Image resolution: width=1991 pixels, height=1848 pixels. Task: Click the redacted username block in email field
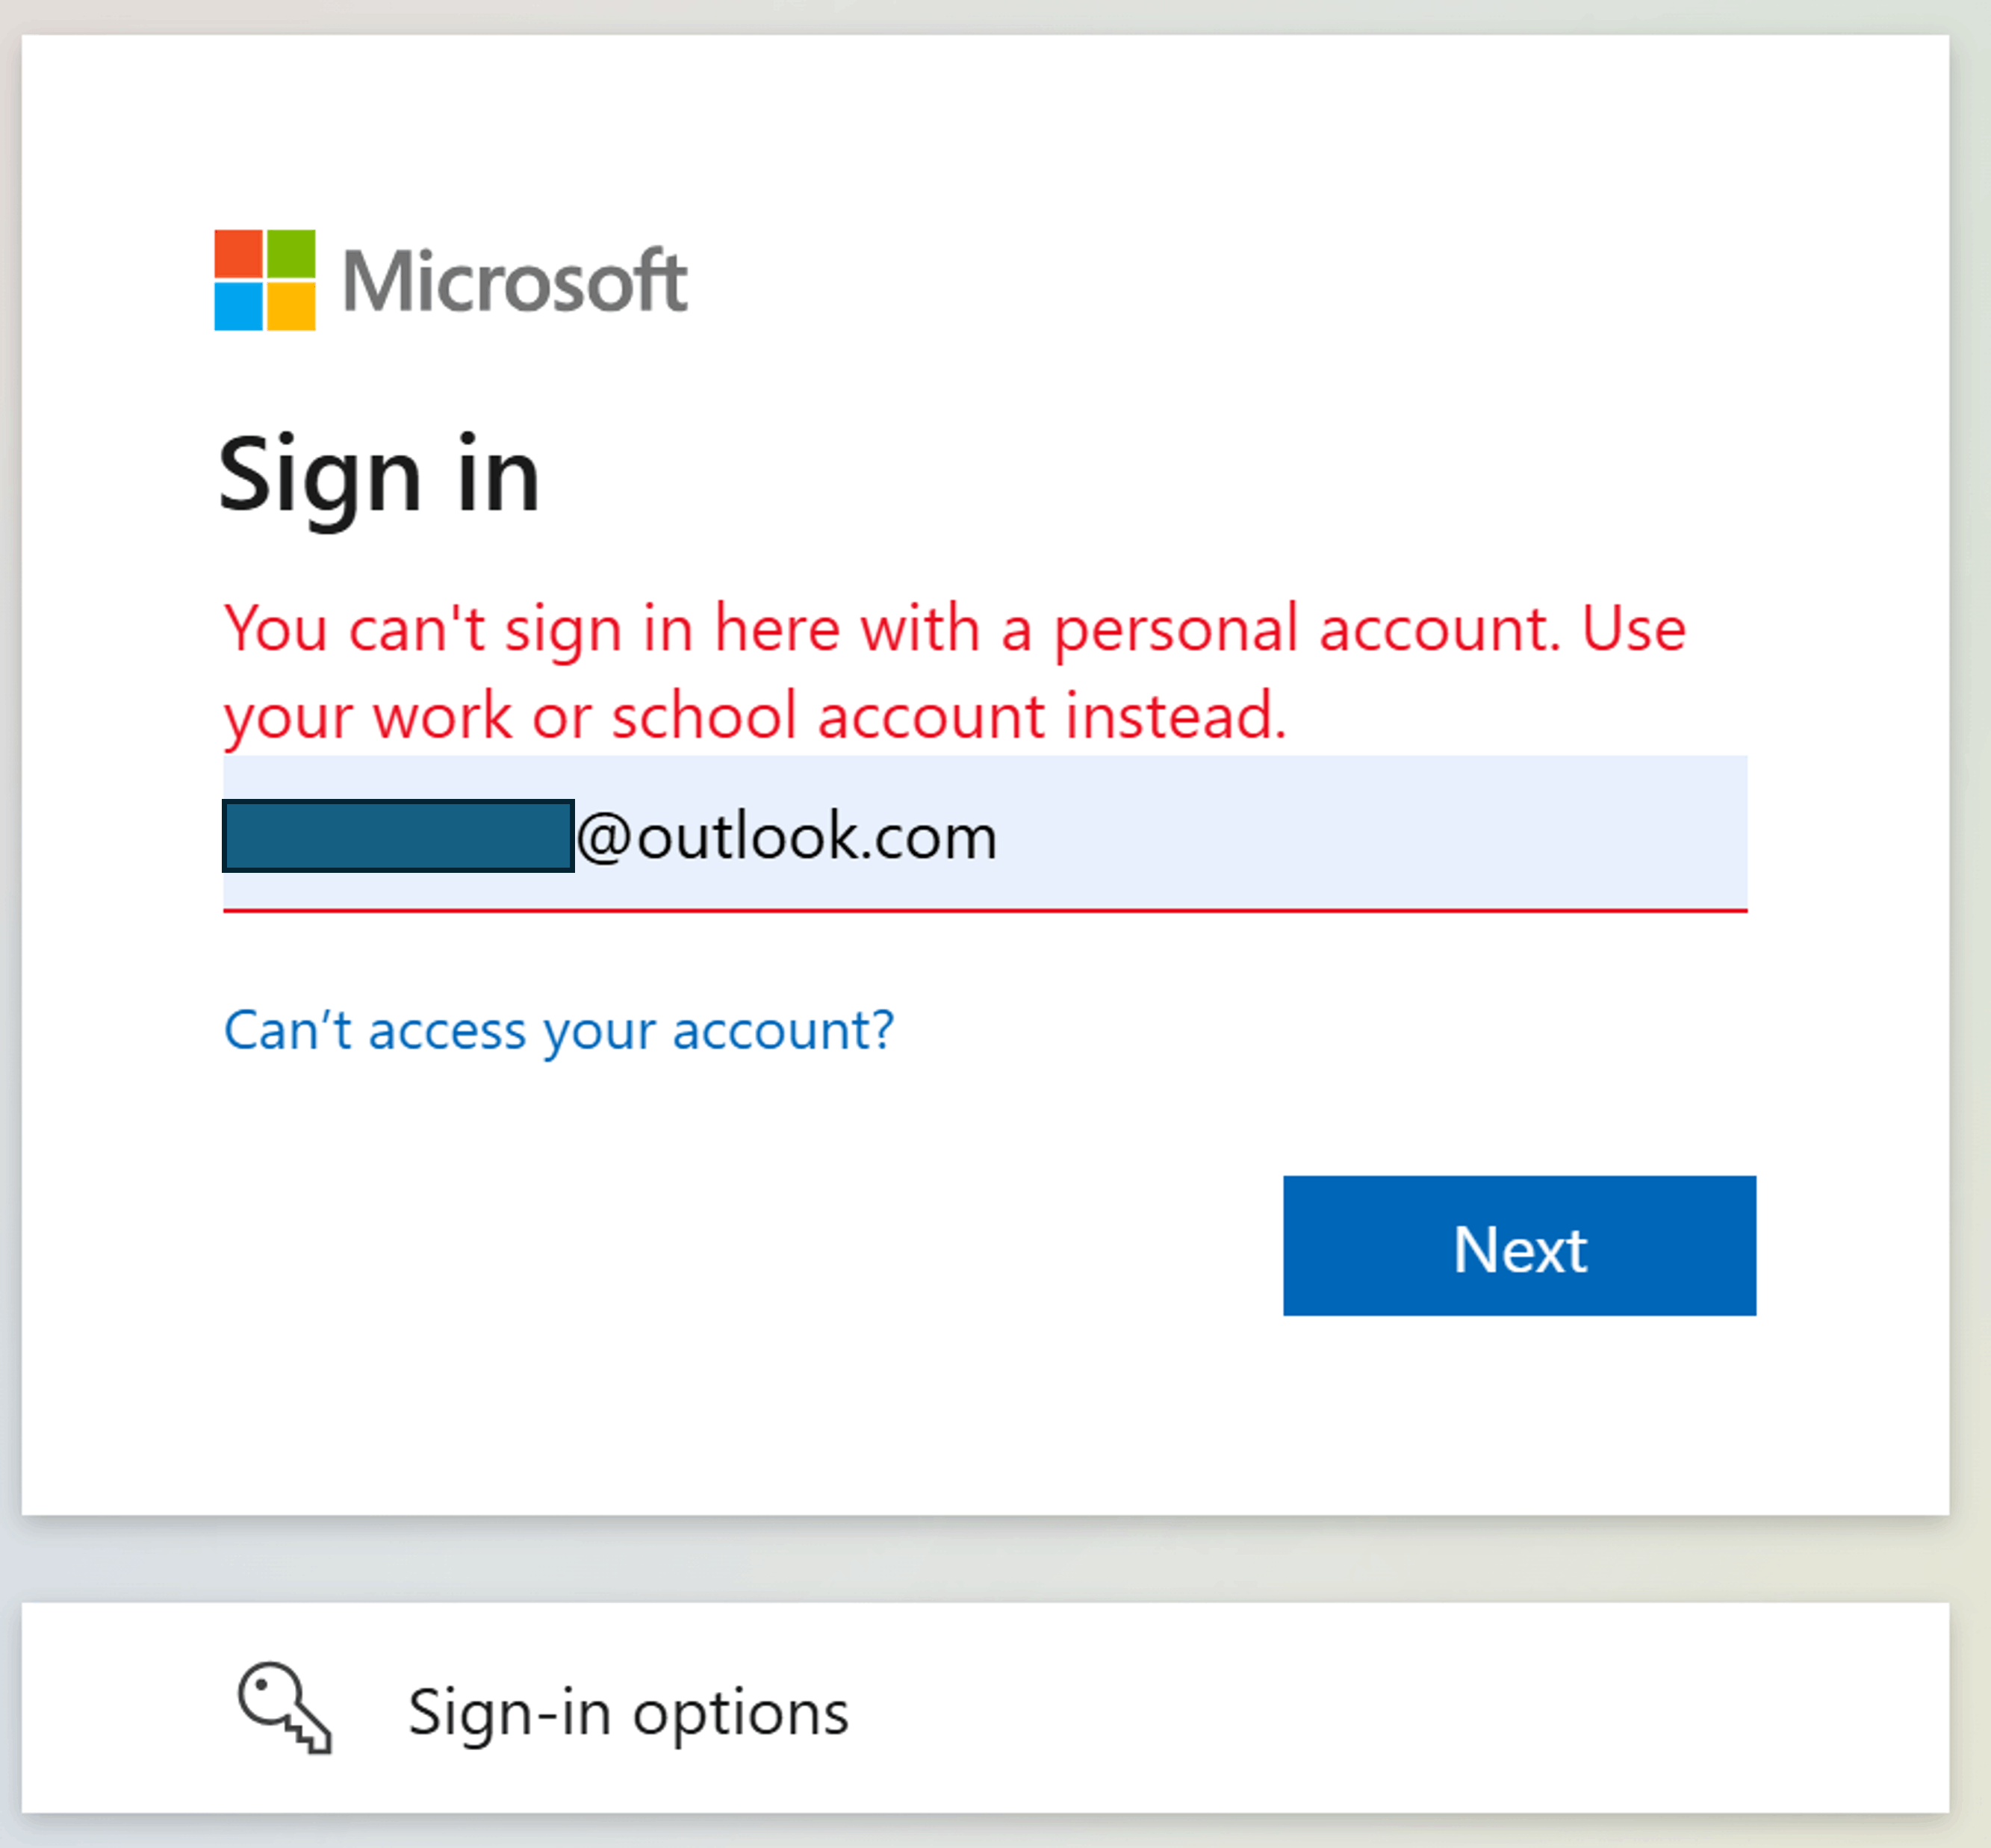tap(398, 836)
